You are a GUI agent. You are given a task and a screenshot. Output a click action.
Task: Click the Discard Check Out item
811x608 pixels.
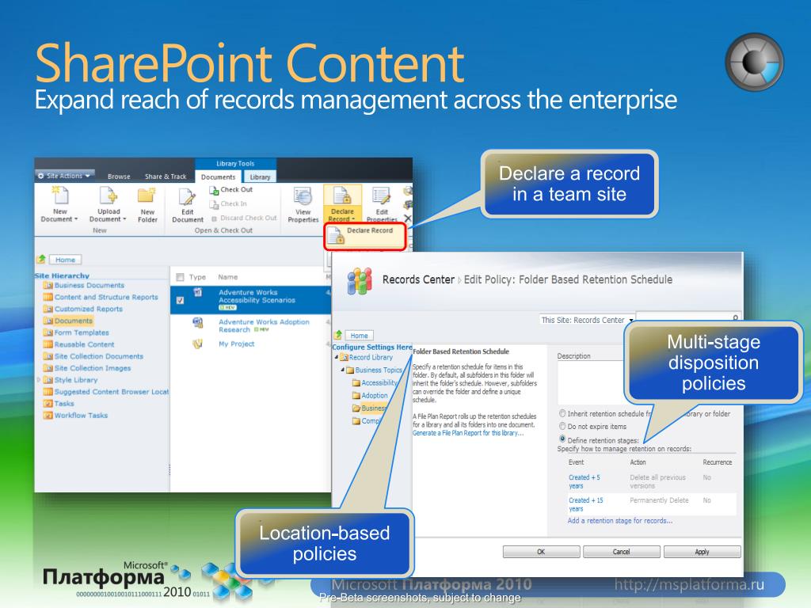click(244, 218)
